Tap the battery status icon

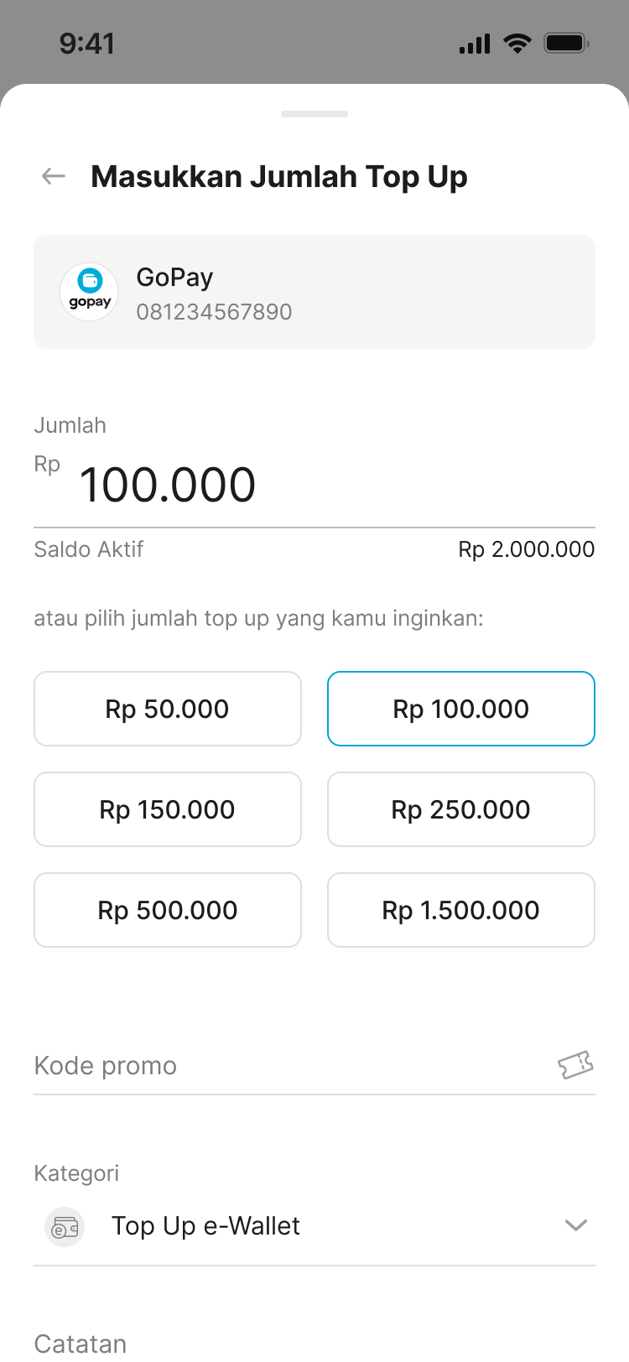tap(566, 44)
